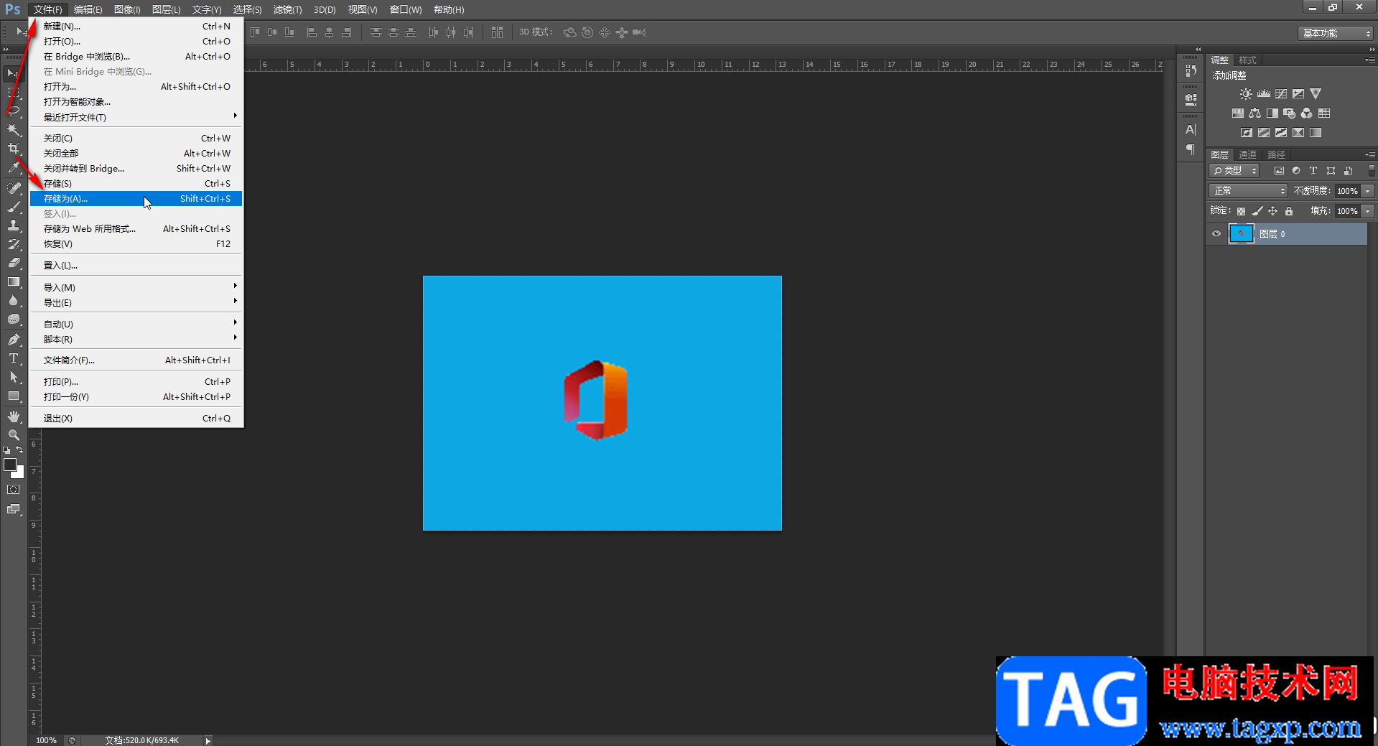This screenshot has height=746, width=1378.
Task: Toggle lock image pixels brush icon
Action: [x=1257, y=211]
